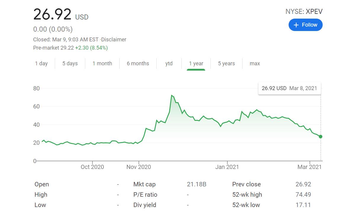Click the chart's peak near 72
Screen dimensions: 349x215
click(x=172, y=95)
